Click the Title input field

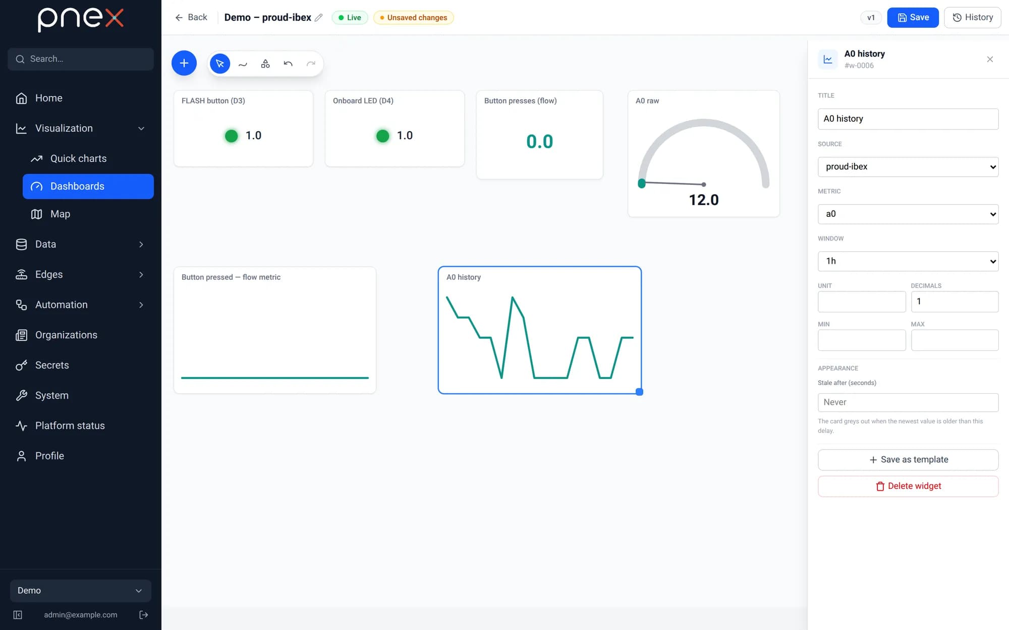(x=908, y=119)
